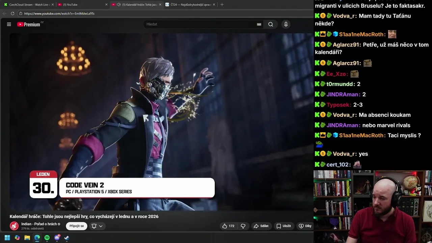This screenshot has width=432, height=243.
Task: Send thanks with Díky button
Action: 305,226
